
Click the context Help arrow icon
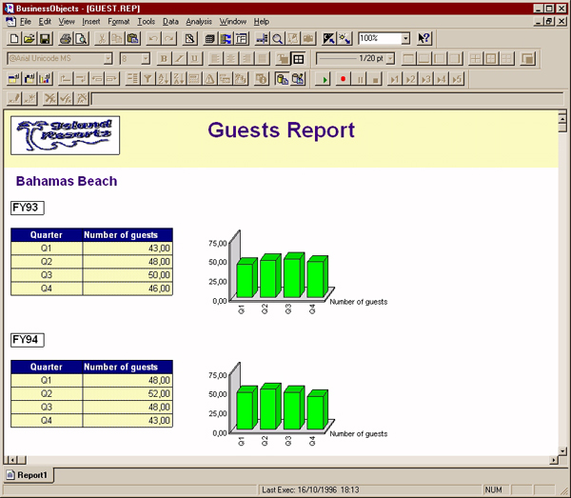(424, 38)
